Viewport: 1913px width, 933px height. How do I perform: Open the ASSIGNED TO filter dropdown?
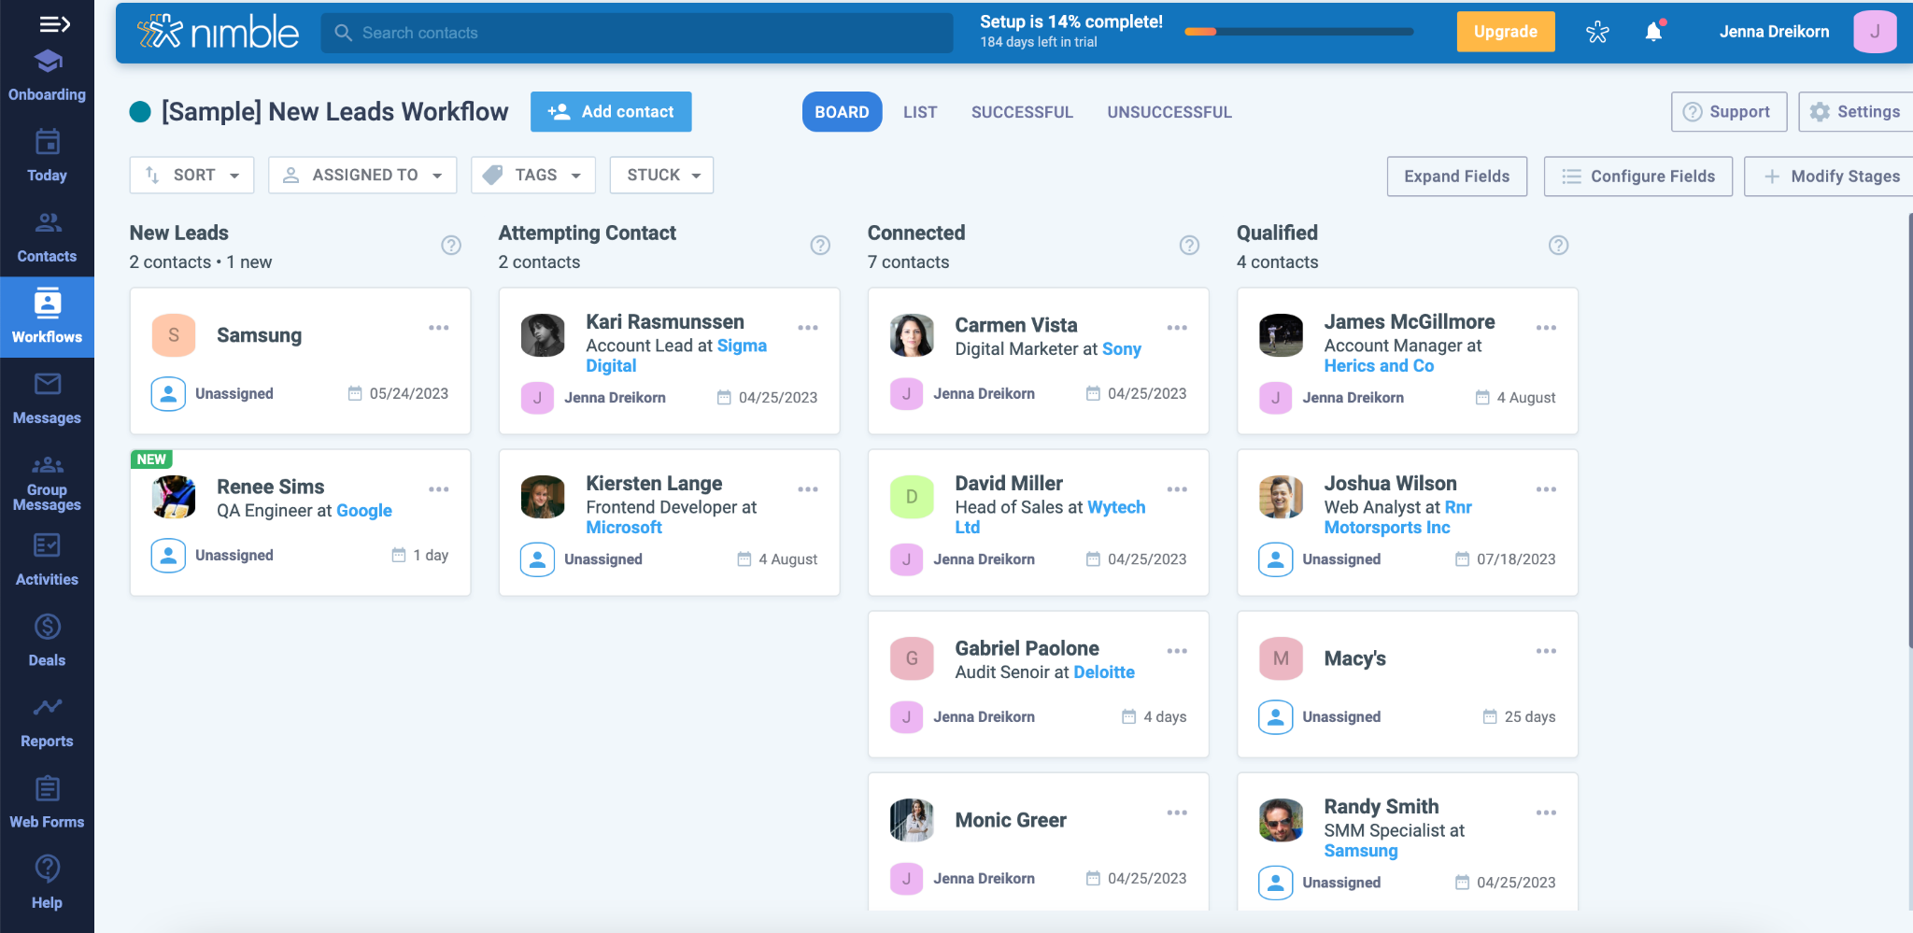pos(362,176)
